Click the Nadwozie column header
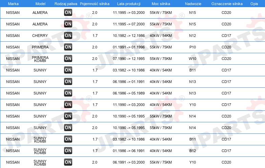Image resolution: width=265 pixels, height=168 pixels. pyautogui.click(x=193, y=4)
